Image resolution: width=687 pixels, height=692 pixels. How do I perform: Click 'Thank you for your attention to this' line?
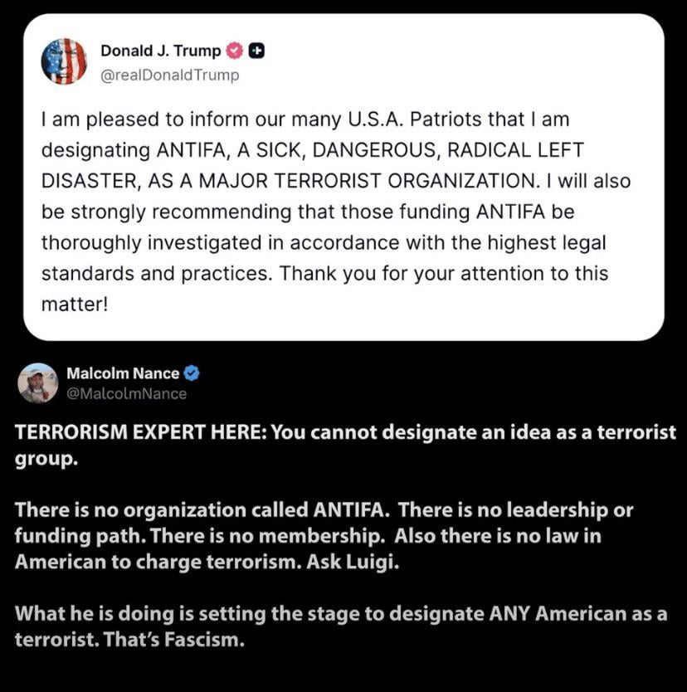(443, 274)
